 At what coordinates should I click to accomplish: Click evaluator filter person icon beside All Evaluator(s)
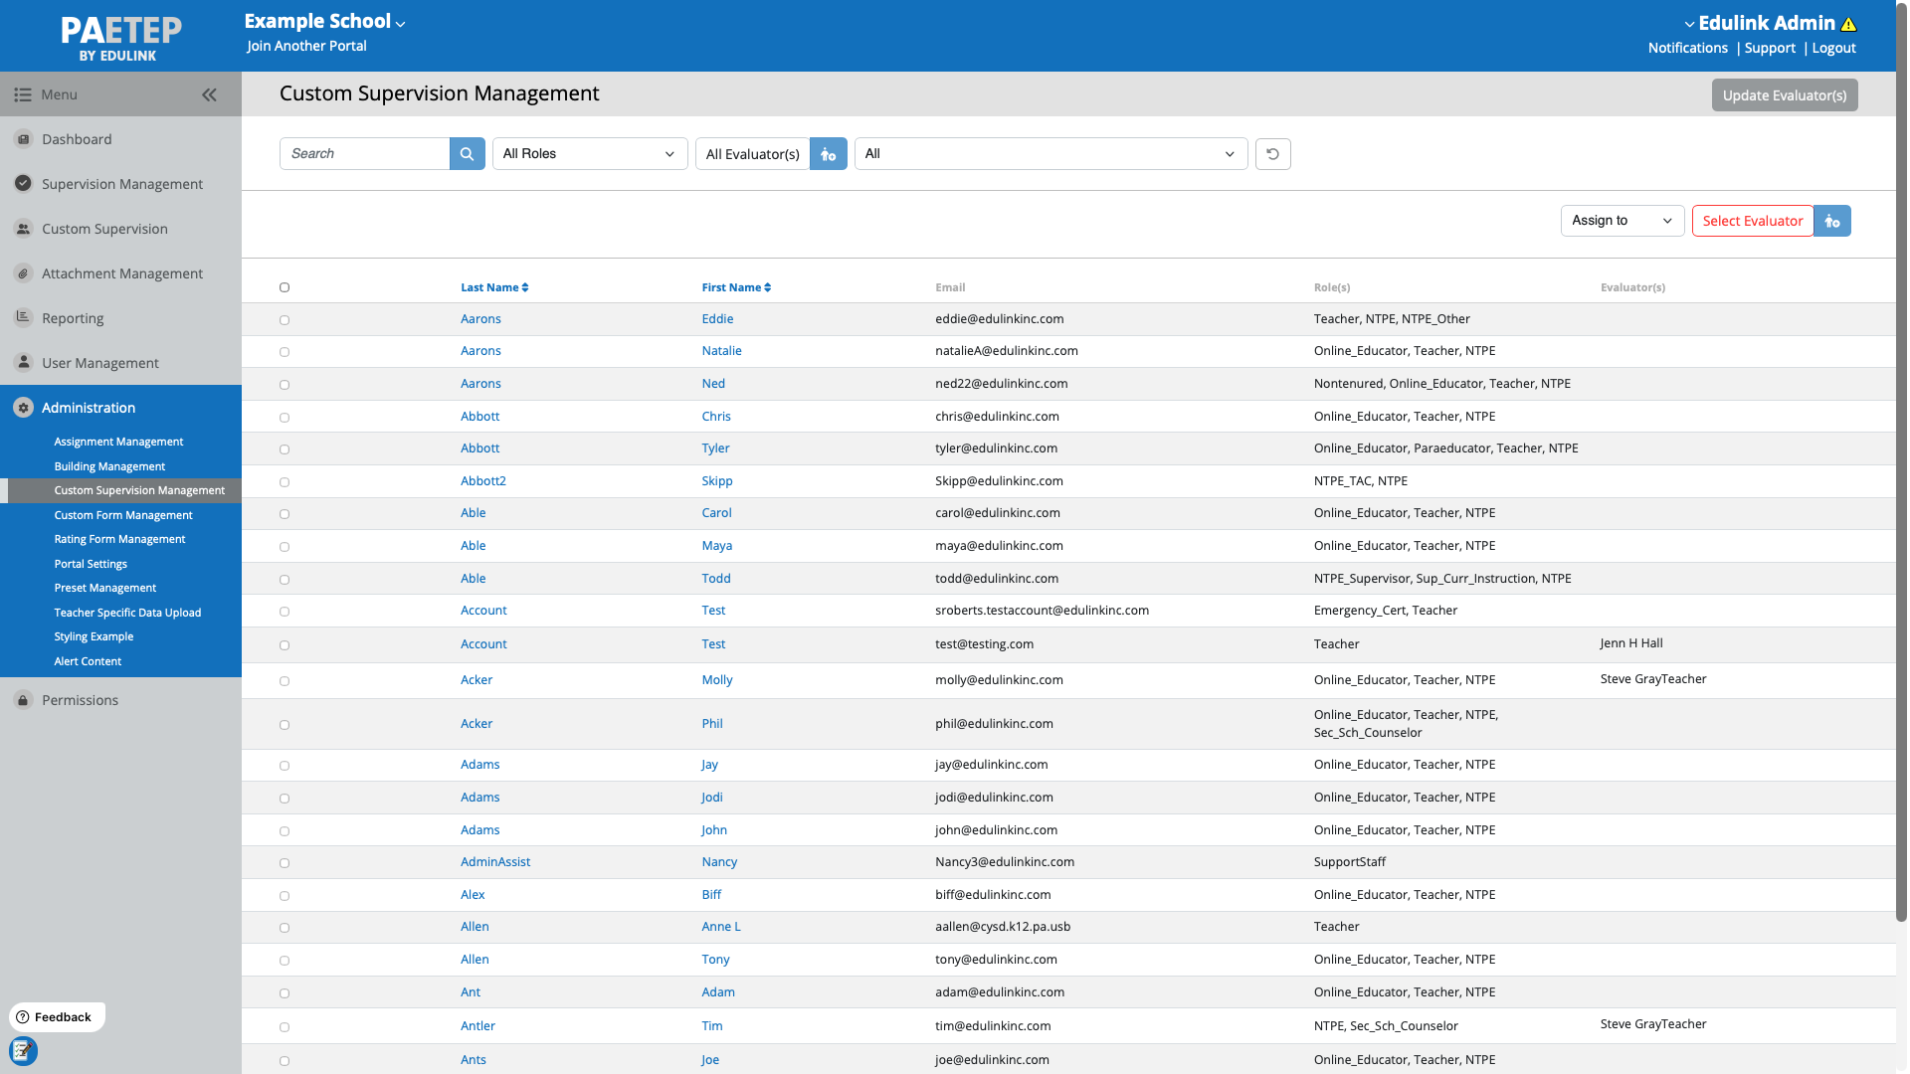(x=828, y=154)
